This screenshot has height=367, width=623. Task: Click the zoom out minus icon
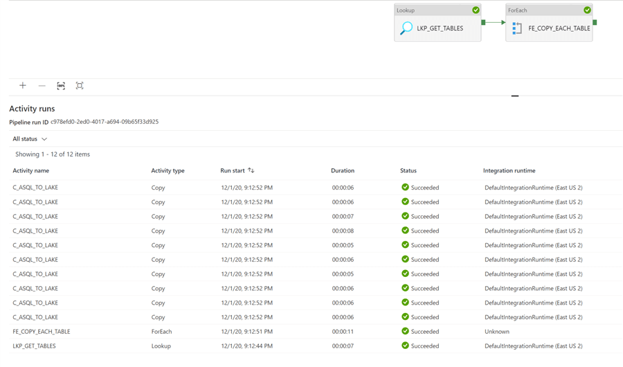[x=42, y=86]
